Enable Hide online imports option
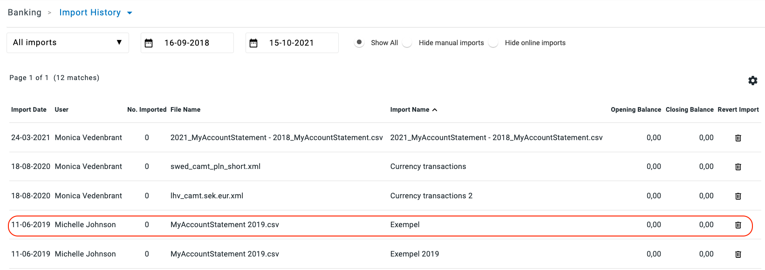The image size is (765, 270). click(x=493, y=43)
